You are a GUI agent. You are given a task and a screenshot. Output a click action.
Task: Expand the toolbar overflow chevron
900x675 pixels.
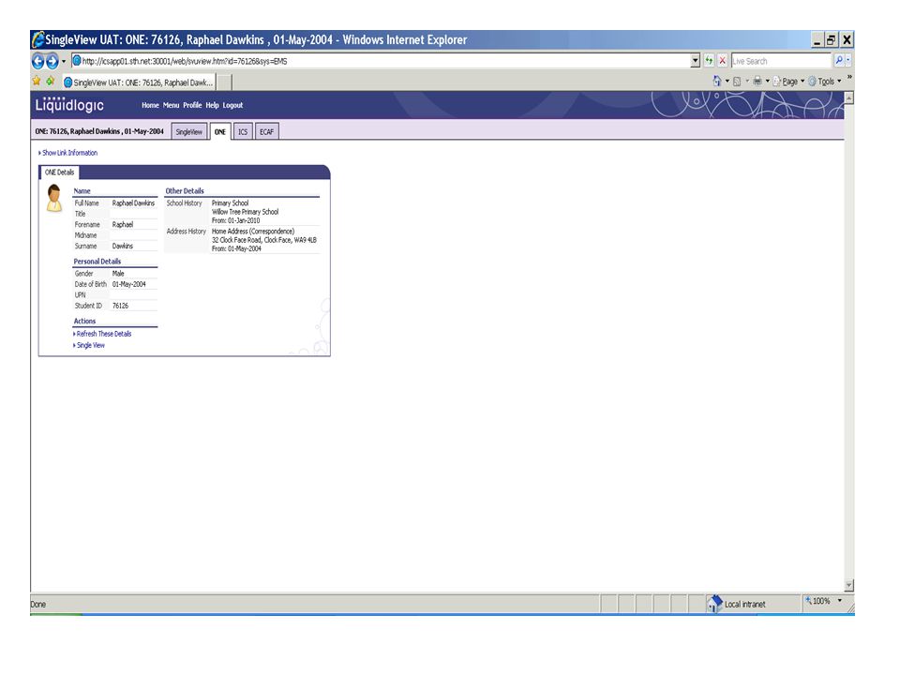pyautogui.click(x=849, y=77)
